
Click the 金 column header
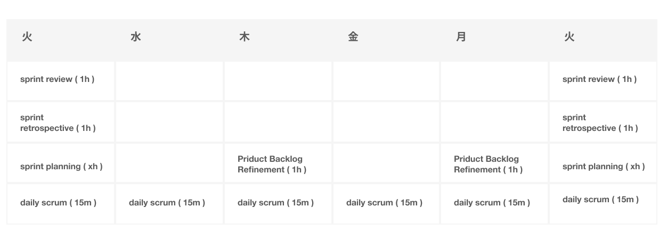(x=353, y=37)
